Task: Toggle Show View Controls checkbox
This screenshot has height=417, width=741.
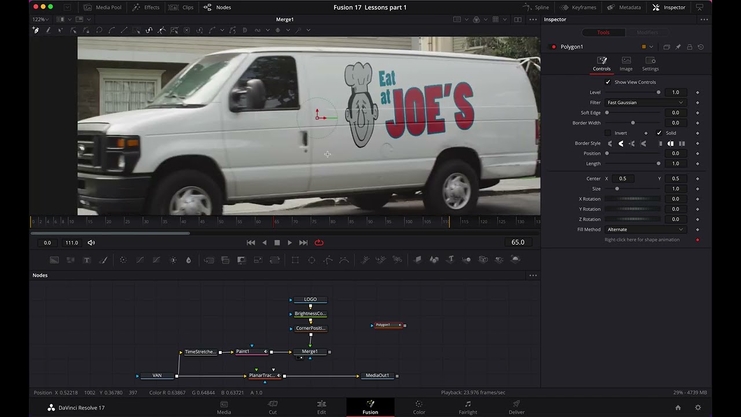Action: (608, 82)
